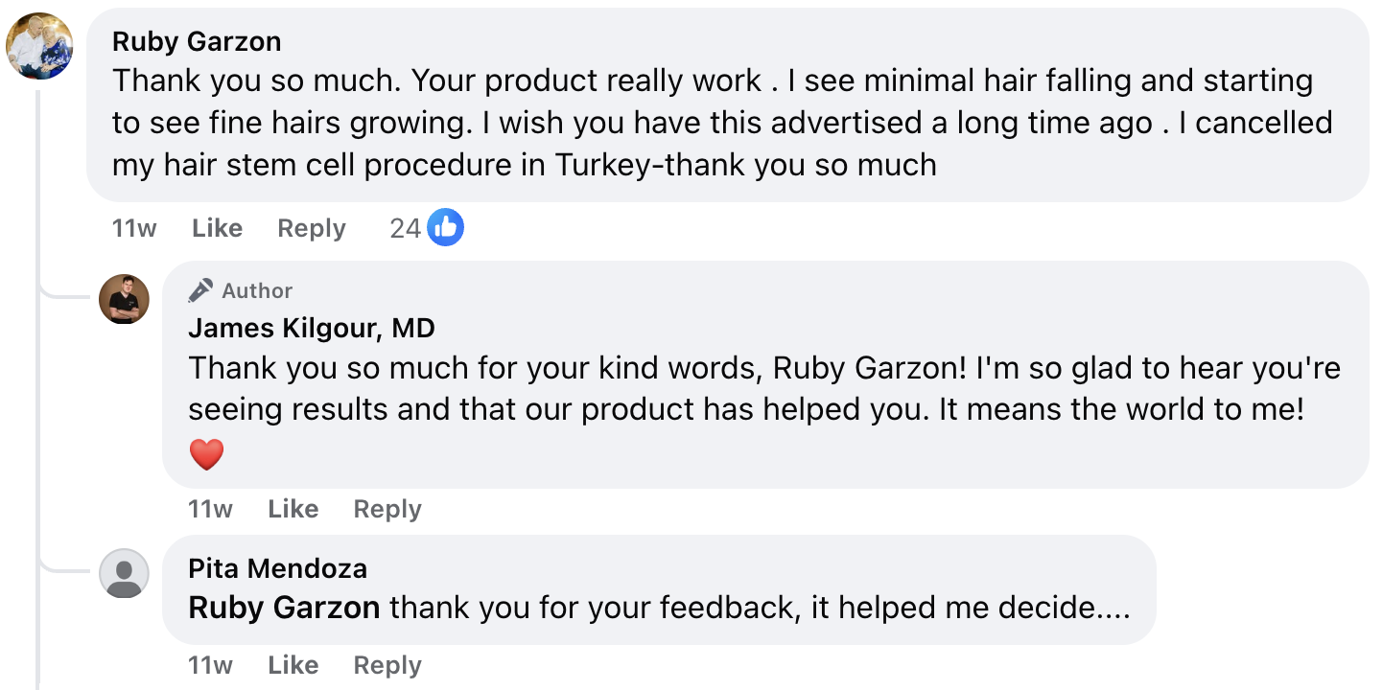Image resolution: width=1383 pixels, height=690 pixels.
Task: Click James Kilgour, MD's name link
Action: (312, 328)
